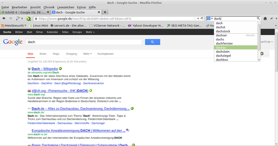Choose suggestion dachstock

coord(236,31)
